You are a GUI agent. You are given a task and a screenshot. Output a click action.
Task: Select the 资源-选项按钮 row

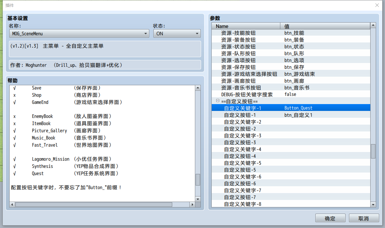pos(291,60)
